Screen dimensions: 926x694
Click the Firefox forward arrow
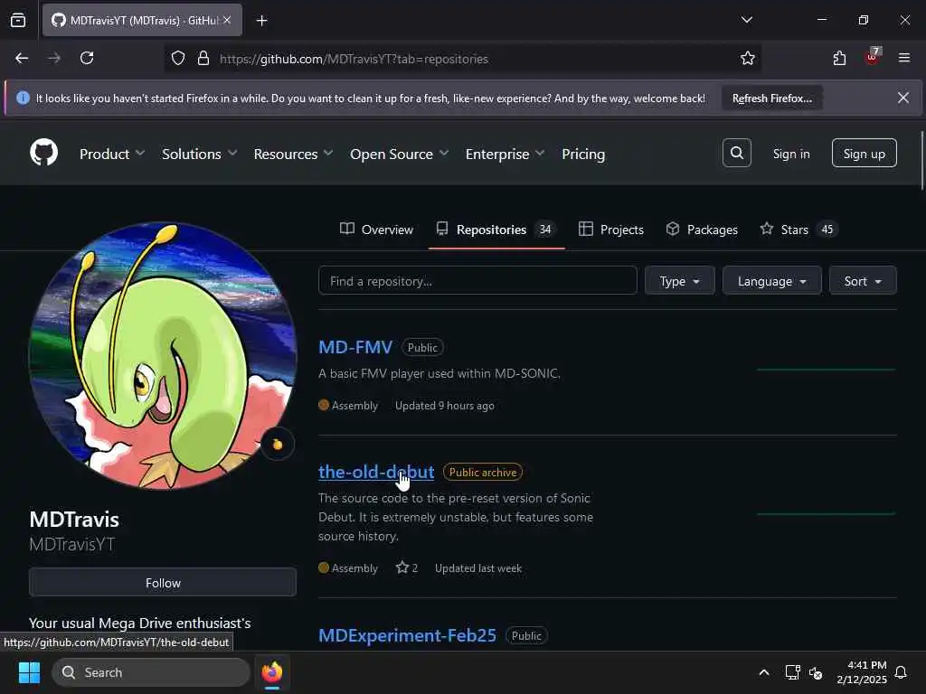(x=54, y=59)
